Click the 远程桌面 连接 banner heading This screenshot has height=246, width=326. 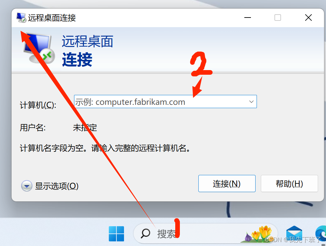click(88, 51)
